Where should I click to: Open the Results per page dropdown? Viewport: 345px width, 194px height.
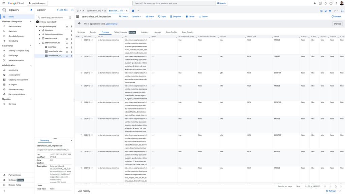click(299, 186)
